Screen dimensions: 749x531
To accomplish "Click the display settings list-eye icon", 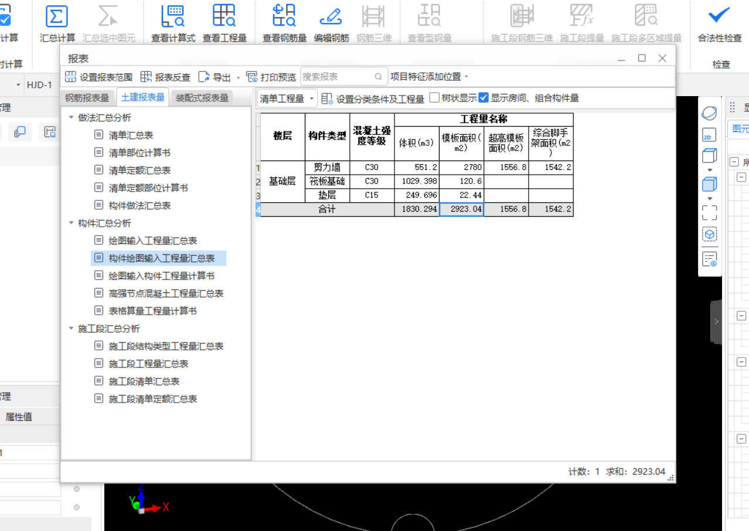I will (709, 259).
